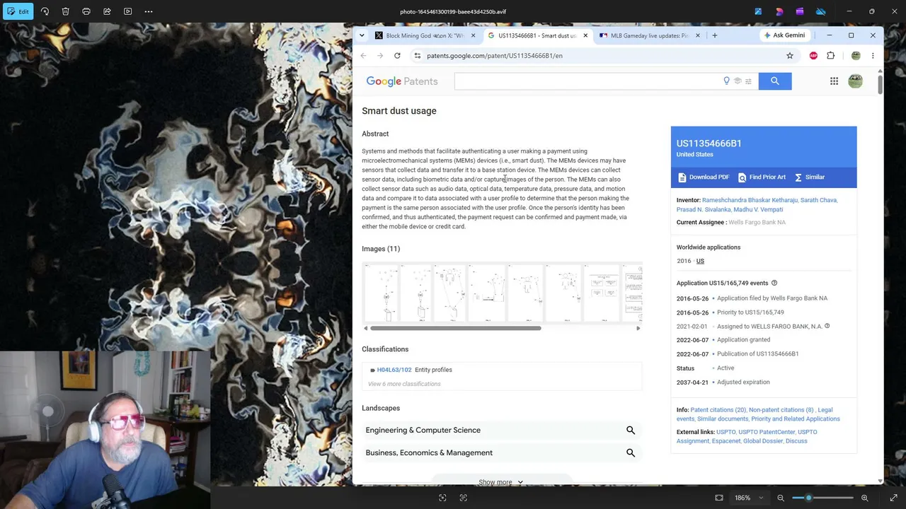
Task: Open the Similar patents button
Action: click(x=810, y=177)
